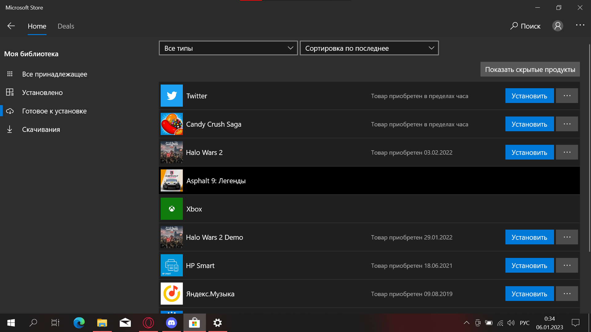Open volume control in system tray
This screenshot has height=332, width=591.
click(511, 323)
